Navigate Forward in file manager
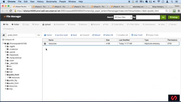The height and width of the screenshot is (102, 181). tap(85, 35)
